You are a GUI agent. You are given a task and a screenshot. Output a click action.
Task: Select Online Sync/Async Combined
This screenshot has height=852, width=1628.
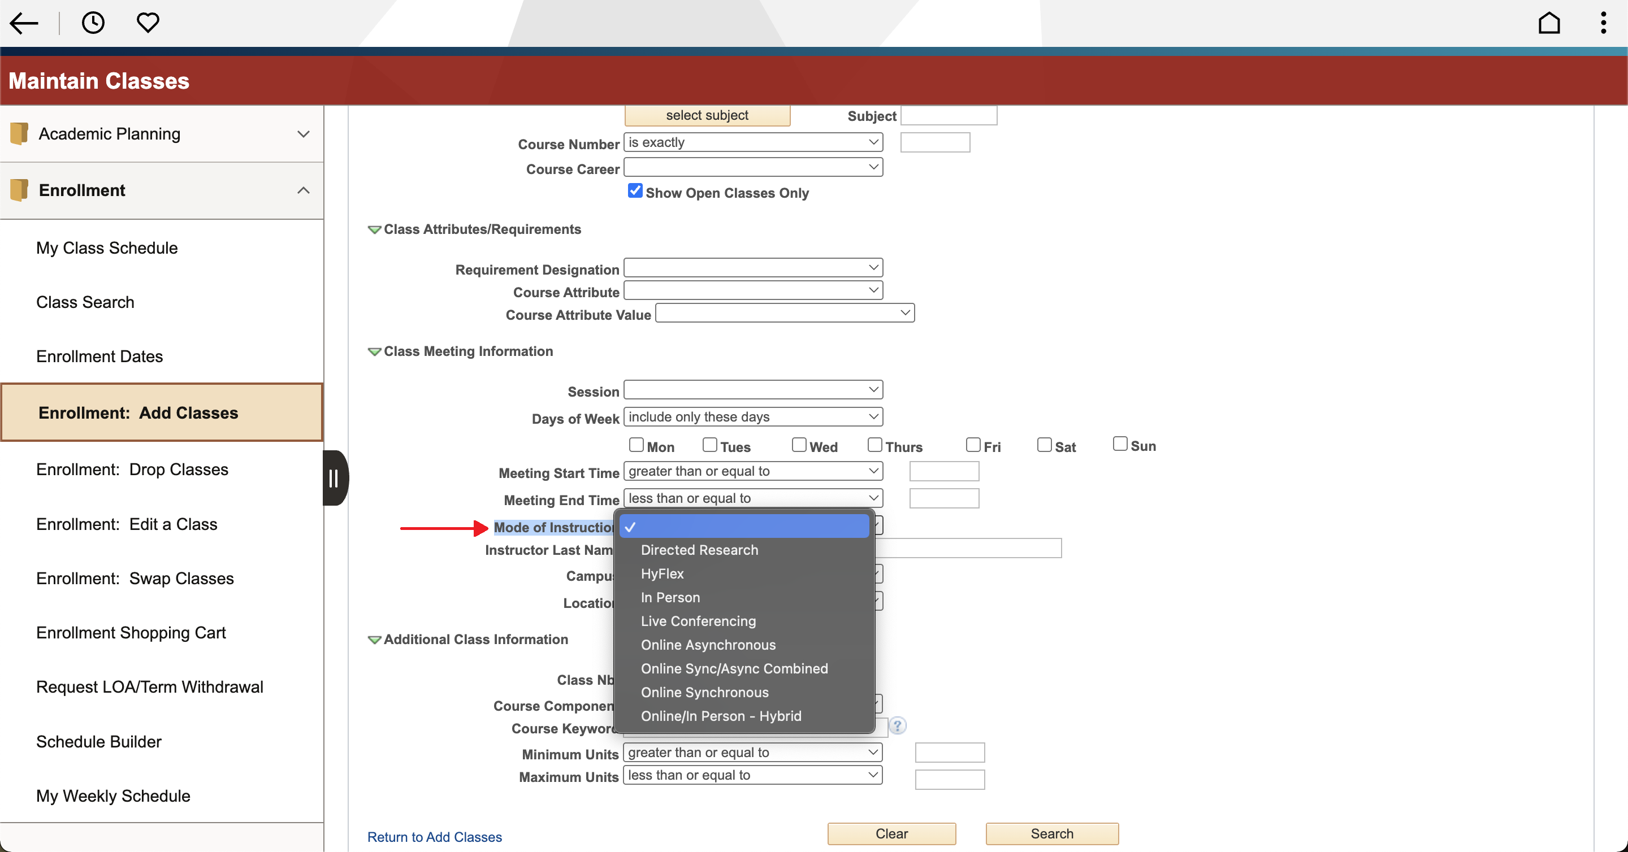tap(744, 668)
